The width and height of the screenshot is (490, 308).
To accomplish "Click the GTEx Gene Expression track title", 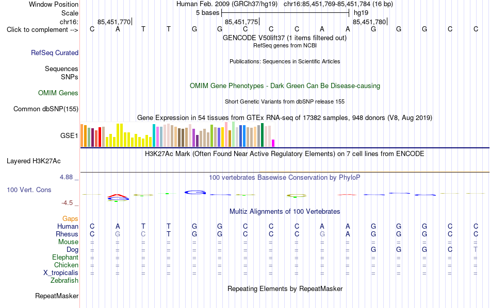I will click(x=285, y=117).
